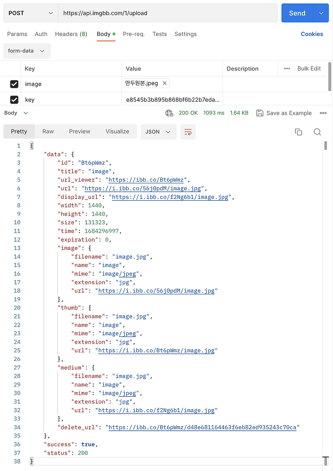Switch to Preview response view

point(79,131)
